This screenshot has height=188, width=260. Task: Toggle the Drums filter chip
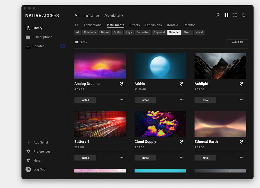pos(105,32)
